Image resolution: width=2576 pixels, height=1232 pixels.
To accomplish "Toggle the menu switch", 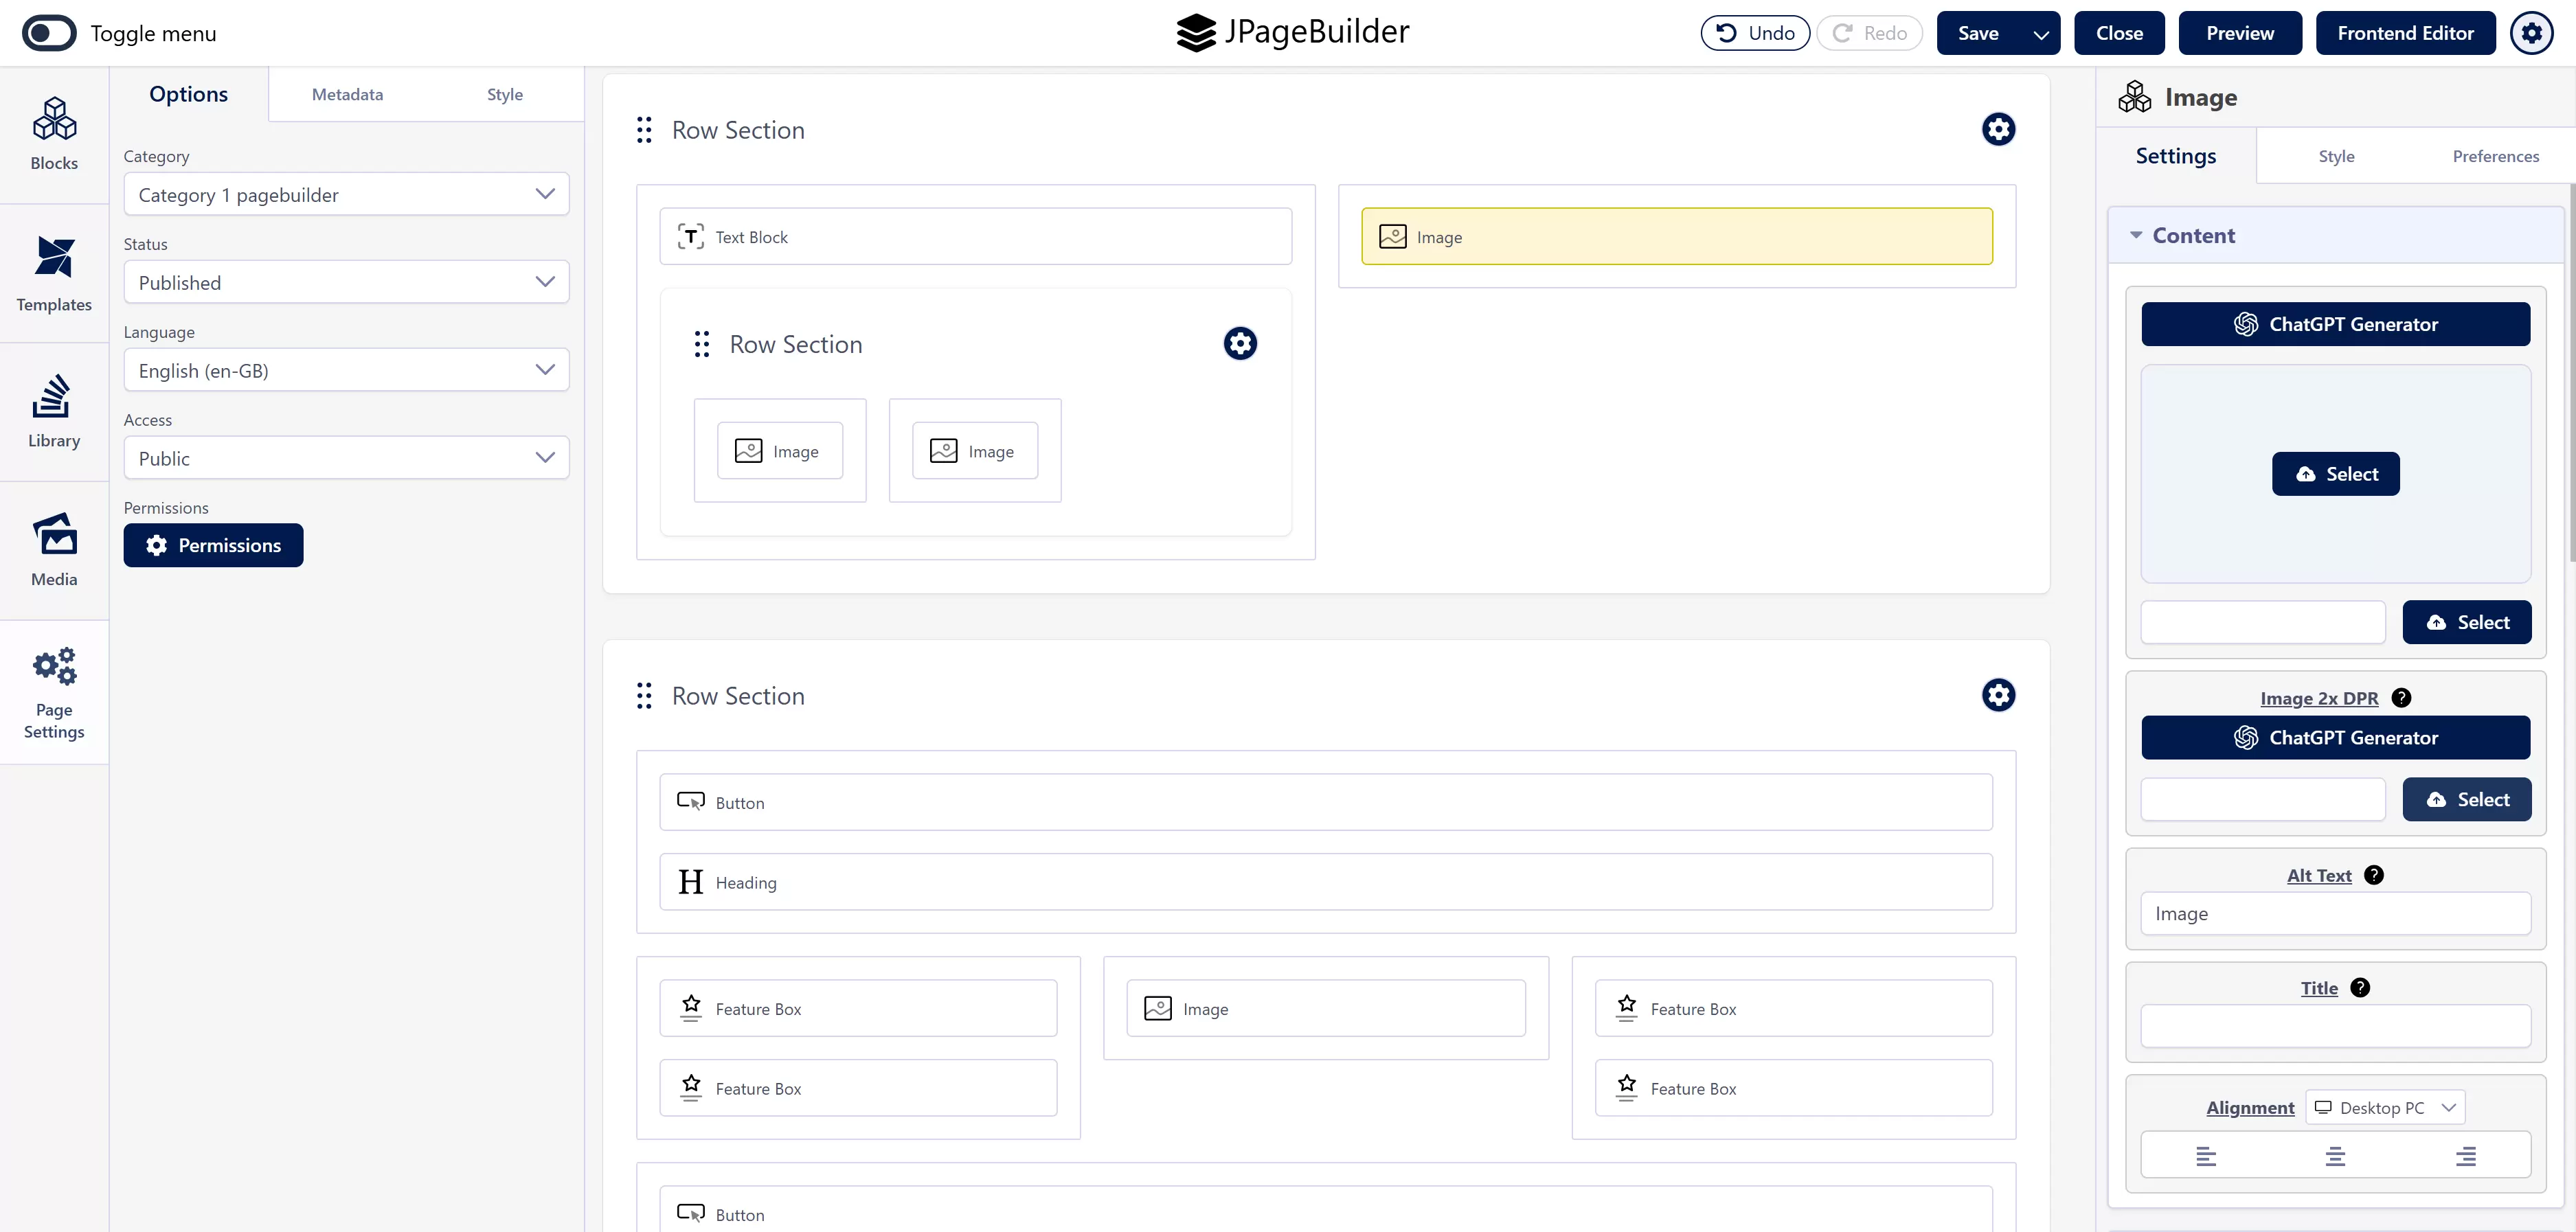I will 49,33.
